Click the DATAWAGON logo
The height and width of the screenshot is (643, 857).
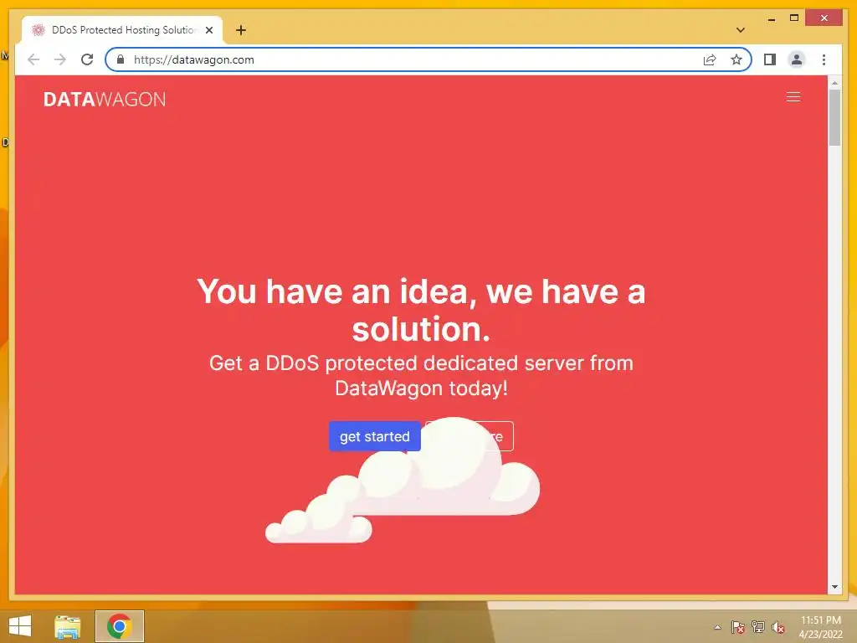pyautogui.click(x=105, y=100)
